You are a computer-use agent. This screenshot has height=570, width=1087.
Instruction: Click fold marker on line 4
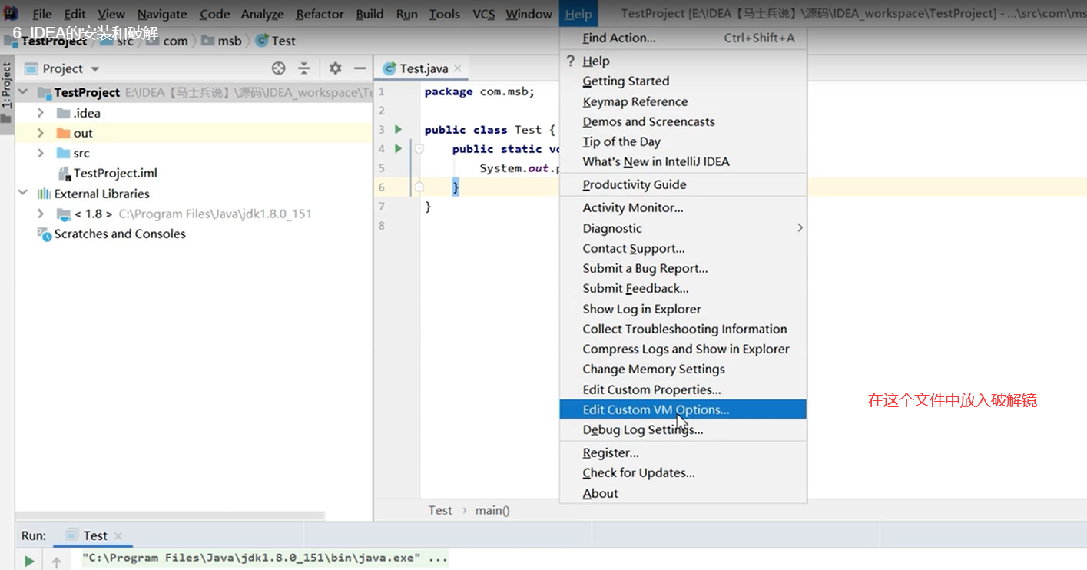coord(419,148)
